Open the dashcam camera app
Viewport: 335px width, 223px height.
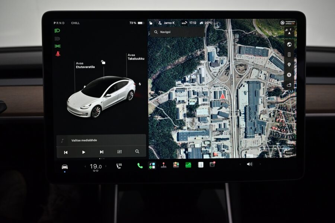click(x=213, y=164)
